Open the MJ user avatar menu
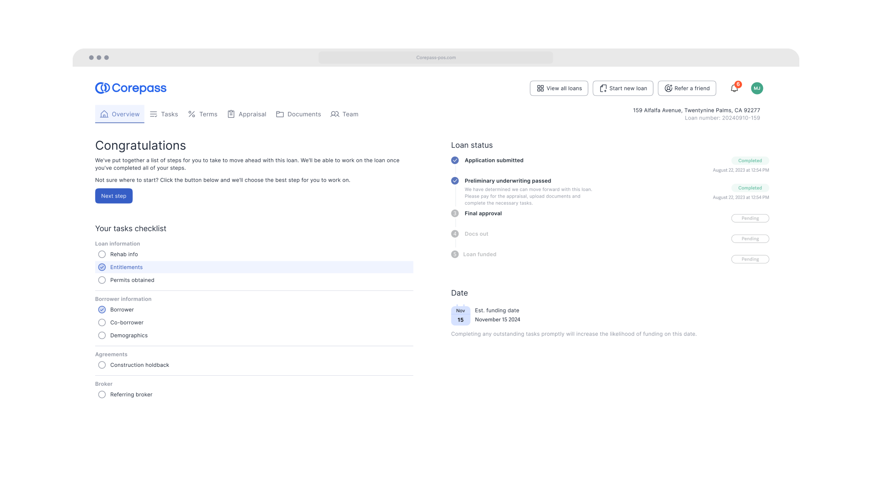The image size is (872, 486). pos(757,88)
